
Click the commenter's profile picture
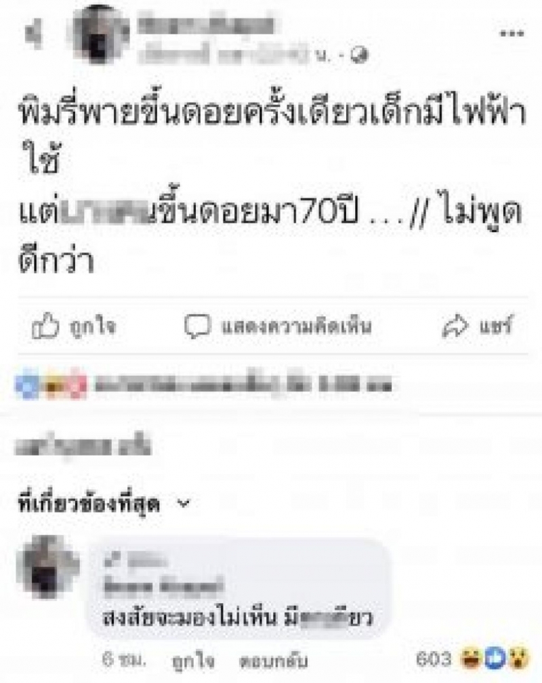(x=48, y=567)
